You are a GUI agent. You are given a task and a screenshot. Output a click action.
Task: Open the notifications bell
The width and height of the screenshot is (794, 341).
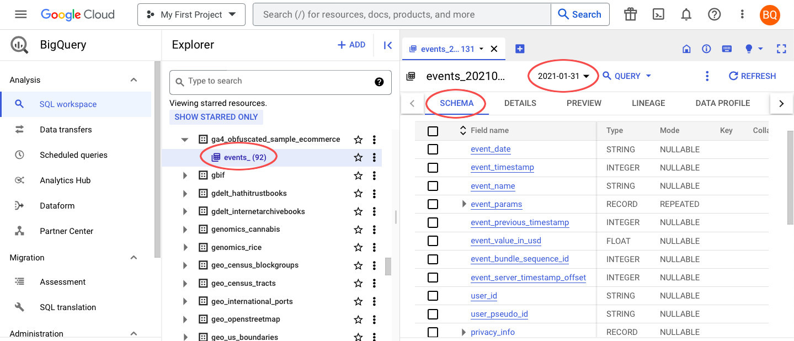686,15
